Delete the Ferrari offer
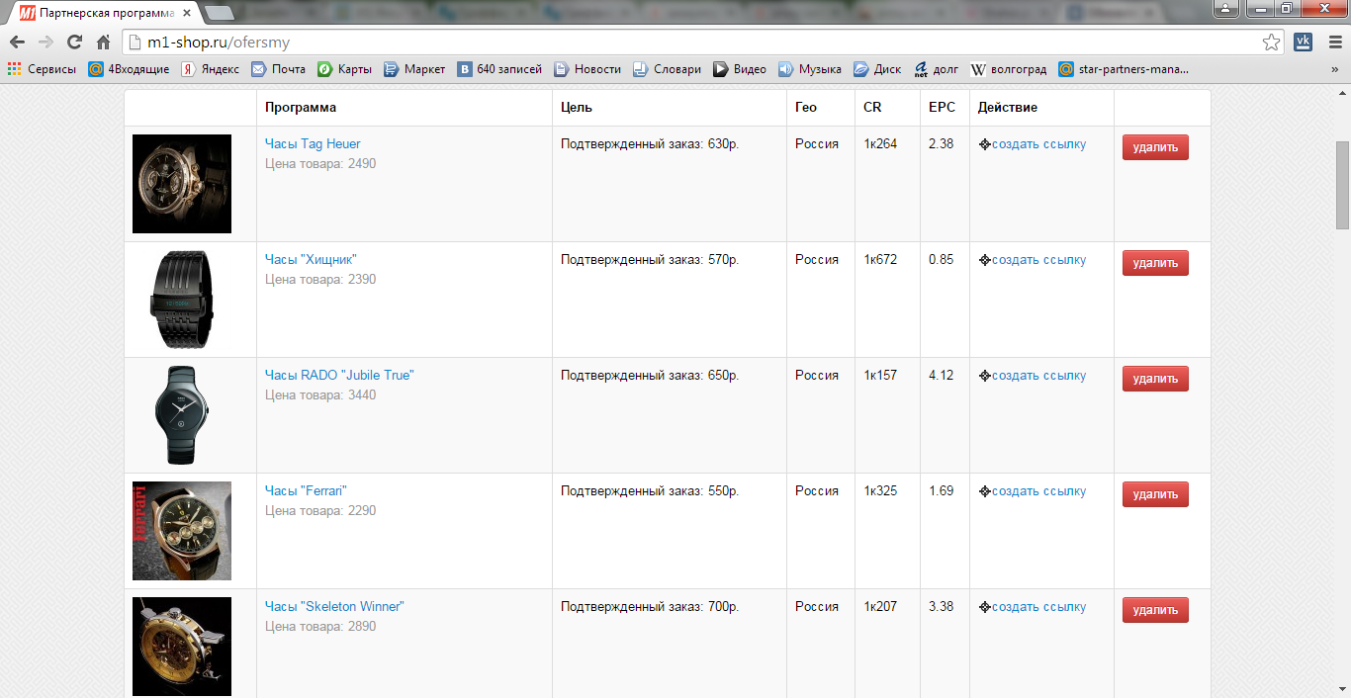The height and width of the screenshot is (698, 1351). [x=1155, y=494]
